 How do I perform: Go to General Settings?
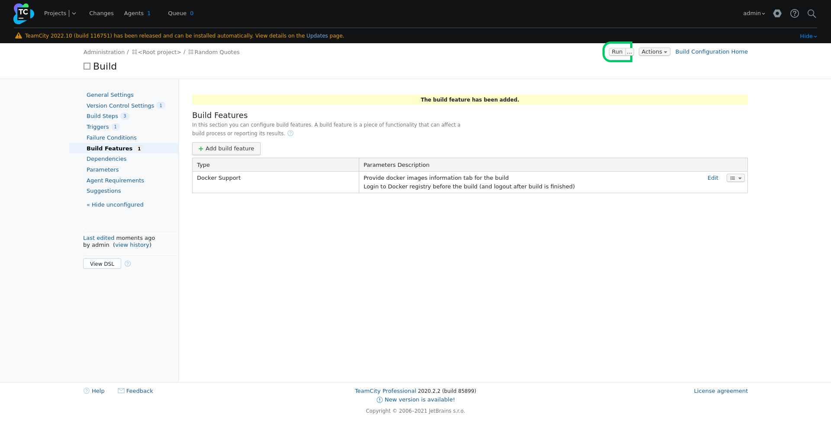pos(110,95)
